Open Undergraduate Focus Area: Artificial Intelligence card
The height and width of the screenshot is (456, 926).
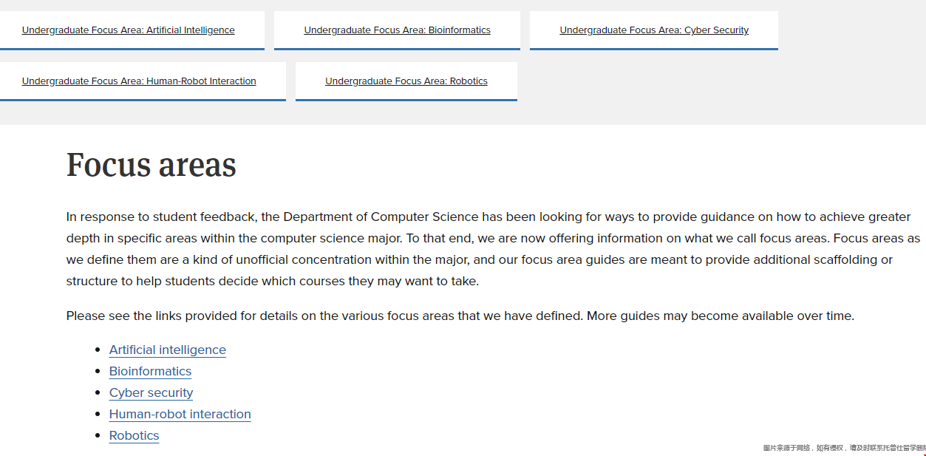coord(129,30)
